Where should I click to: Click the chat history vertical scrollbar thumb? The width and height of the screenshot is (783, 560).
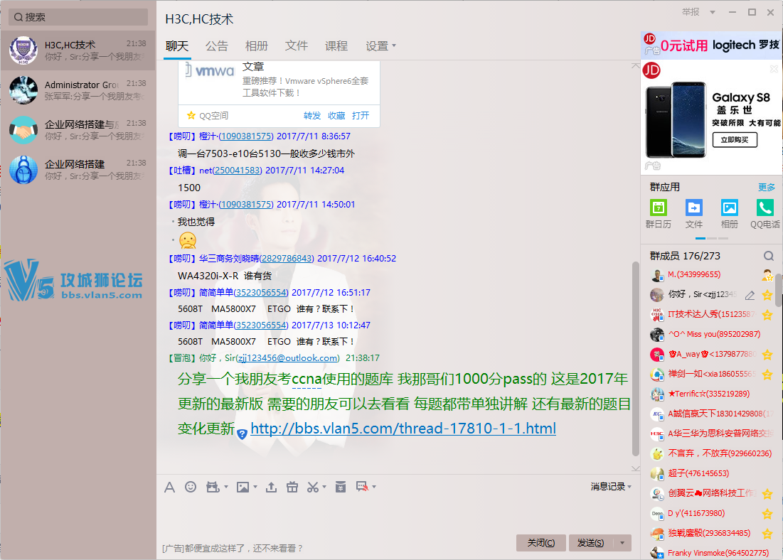point(636,358)
